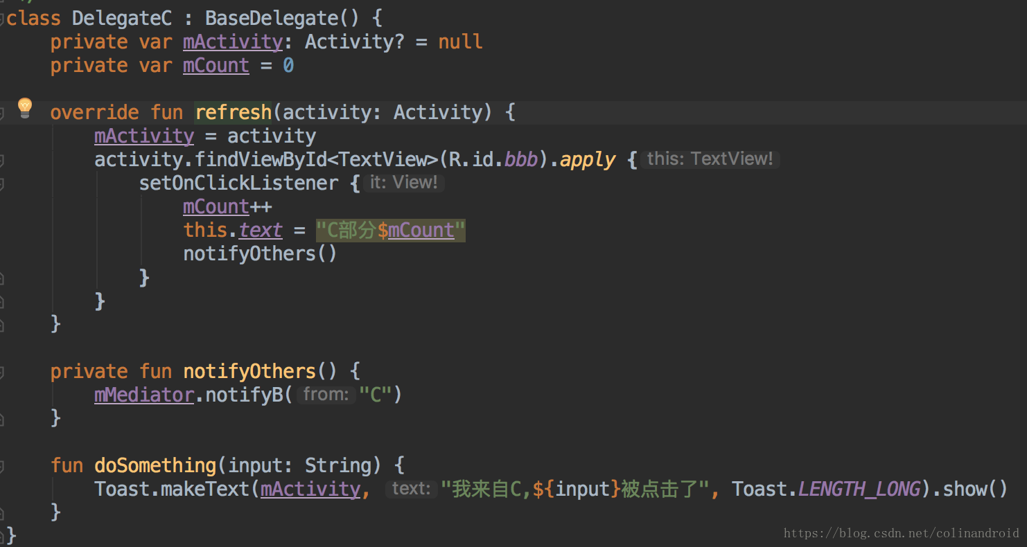Click notifyOthers in the private fun declaration
The width and height of the screenshot is (1027, 547).
click(x=249, y=372)
